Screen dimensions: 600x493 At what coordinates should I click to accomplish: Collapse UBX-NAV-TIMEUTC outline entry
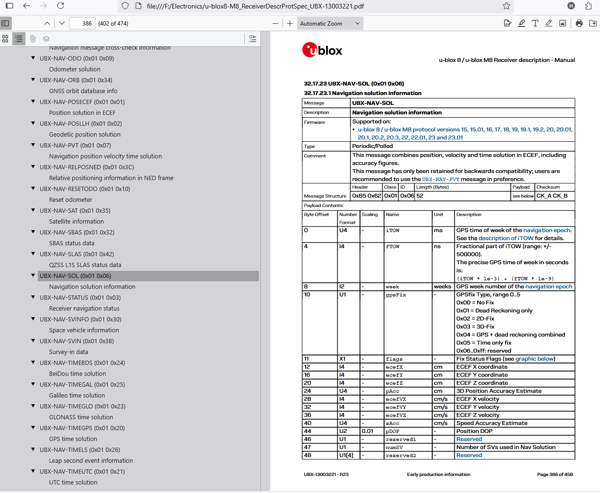(33, 471)
